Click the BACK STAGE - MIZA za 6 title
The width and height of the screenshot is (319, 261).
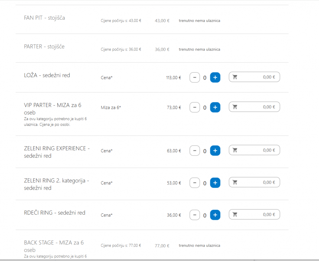[54, 243]
